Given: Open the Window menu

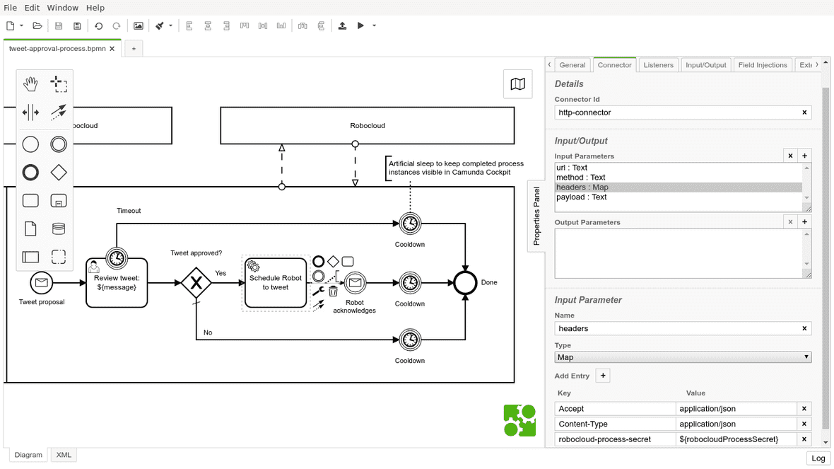Looking at the screenshot, I should (x=63, y=8).
